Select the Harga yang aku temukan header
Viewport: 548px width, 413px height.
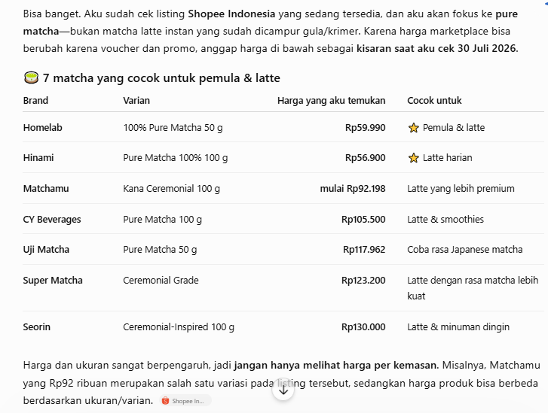(332, 101)
